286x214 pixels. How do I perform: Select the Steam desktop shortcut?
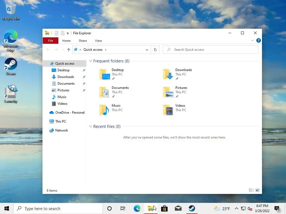point(11,67)
